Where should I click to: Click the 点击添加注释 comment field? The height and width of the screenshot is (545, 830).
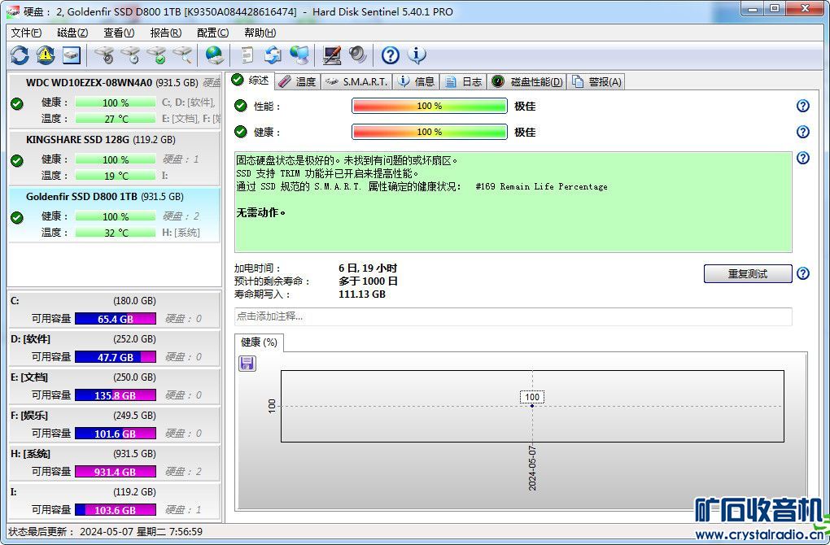pos(513,316)
